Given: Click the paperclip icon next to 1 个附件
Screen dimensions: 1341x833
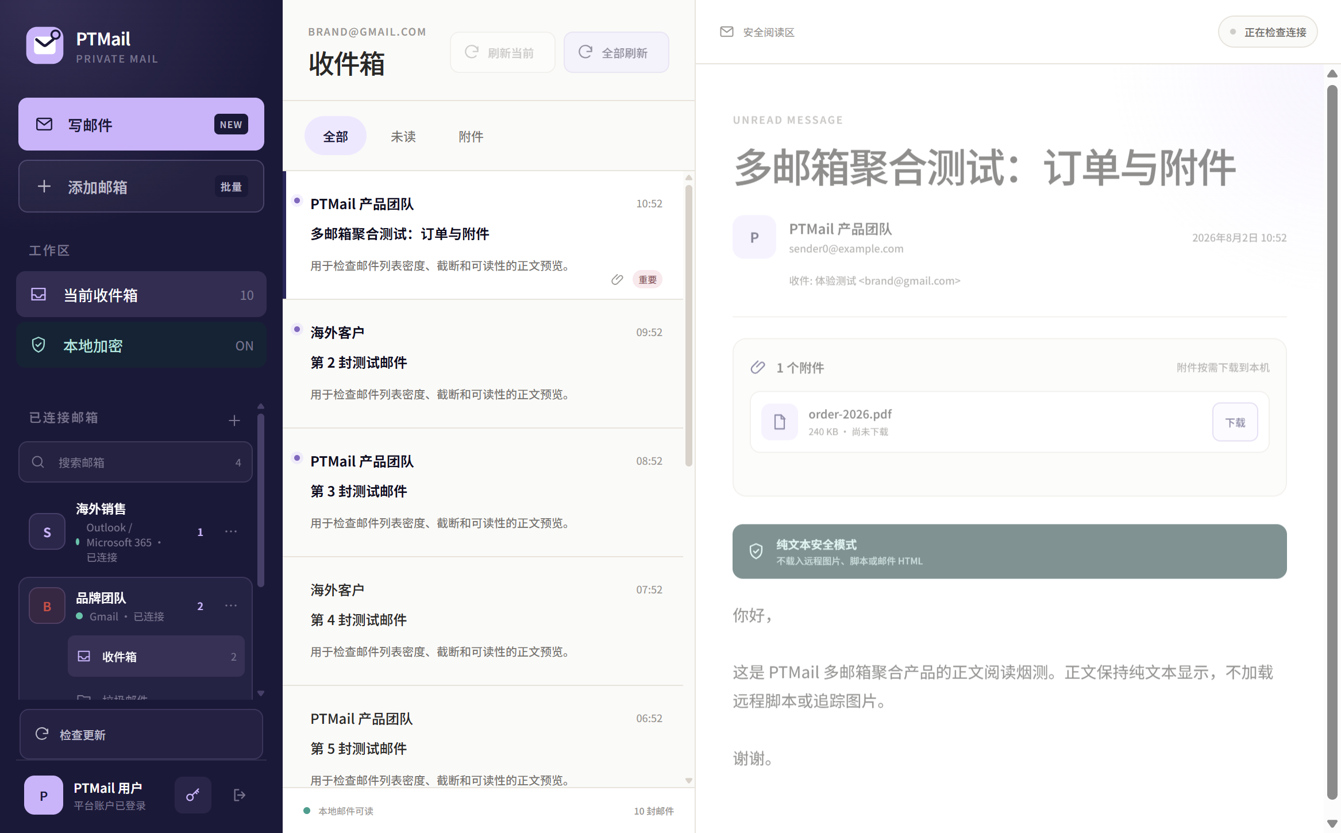Looking at the screenshot, I should (758, 367).
